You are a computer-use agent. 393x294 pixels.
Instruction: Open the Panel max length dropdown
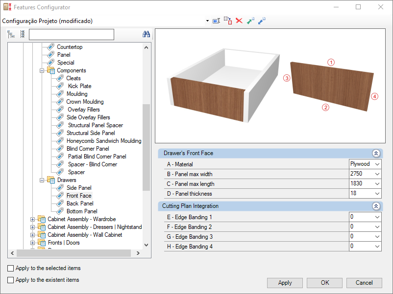click(x=377, y=183)
